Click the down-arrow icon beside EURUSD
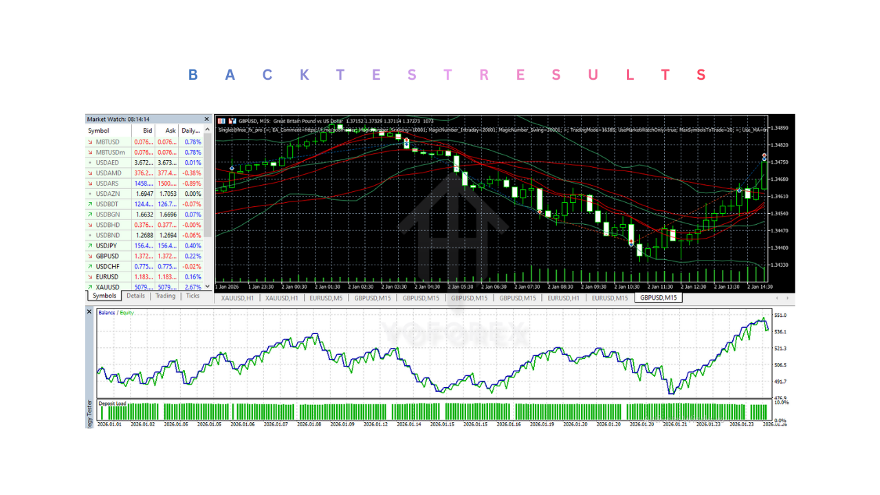 (x=90, y=276)
